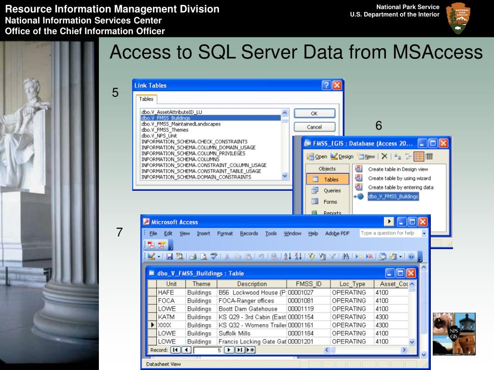Click the new record asterisk navigation button
Screen dimensions: 494x370
[250, 350]
